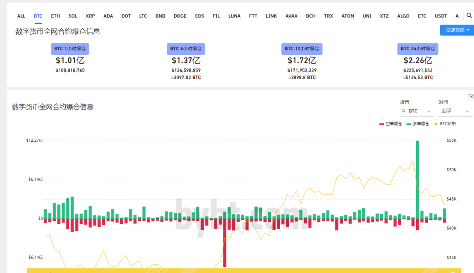Click the BTC 4小时爆仓 badge

[186, 49]
